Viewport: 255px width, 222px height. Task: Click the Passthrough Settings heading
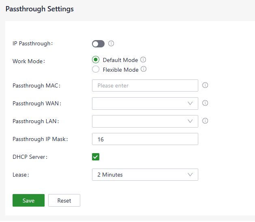39,9
